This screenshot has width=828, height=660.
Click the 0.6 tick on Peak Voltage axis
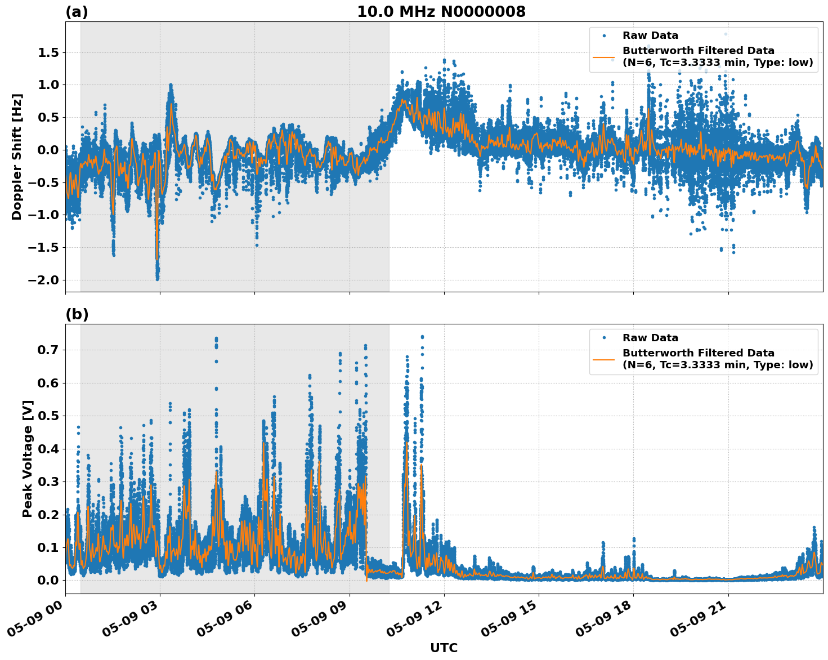tap(50, 383)
